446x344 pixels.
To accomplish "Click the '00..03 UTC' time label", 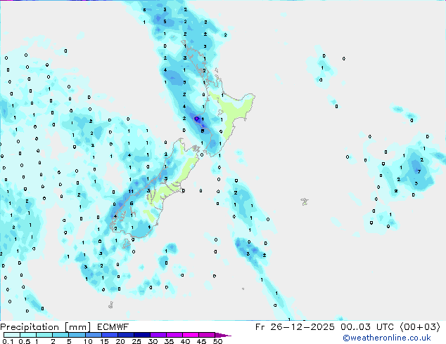I will click(x=367, y=327).
